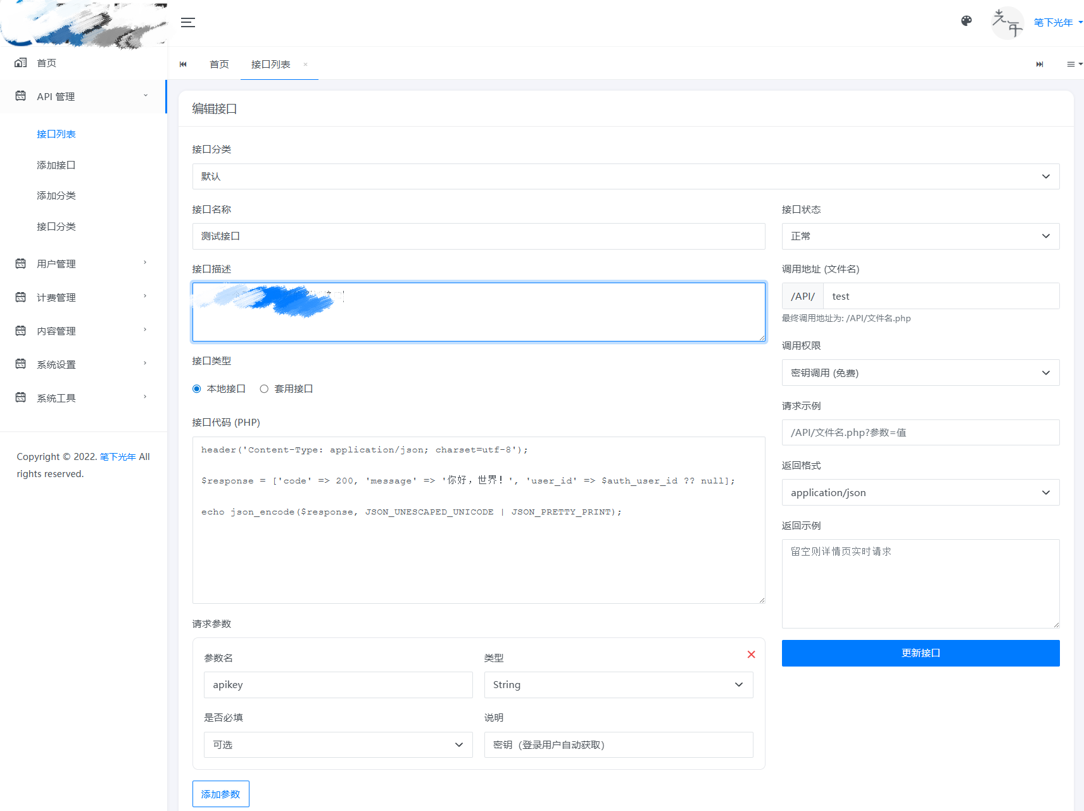Click the user avatar image
Screen dimensions: 1084x811
pos(1007,23)
